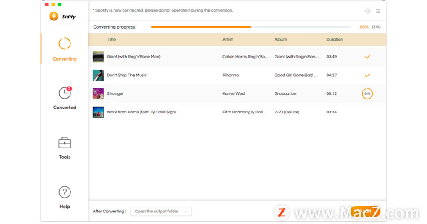Image resolution: width=427 pixels, height=224 pixels.
Task: Open the Help section
Action: point(64,197)
